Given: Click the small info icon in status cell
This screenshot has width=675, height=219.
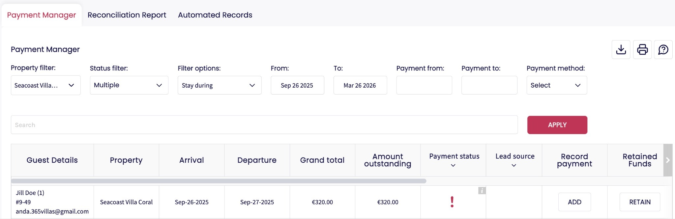Looking at the screenshot, I should pos(482,191).
